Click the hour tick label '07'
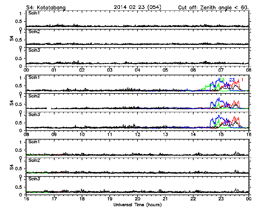The width and height of the screenshot is (262, 209). coord(221,70)
